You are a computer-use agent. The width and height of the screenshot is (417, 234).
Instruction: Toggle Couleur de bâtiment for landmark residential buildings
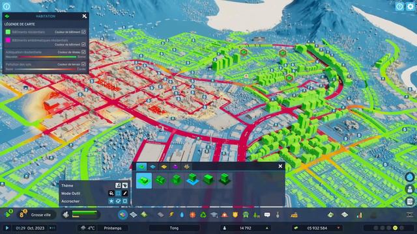click(84, 44)
